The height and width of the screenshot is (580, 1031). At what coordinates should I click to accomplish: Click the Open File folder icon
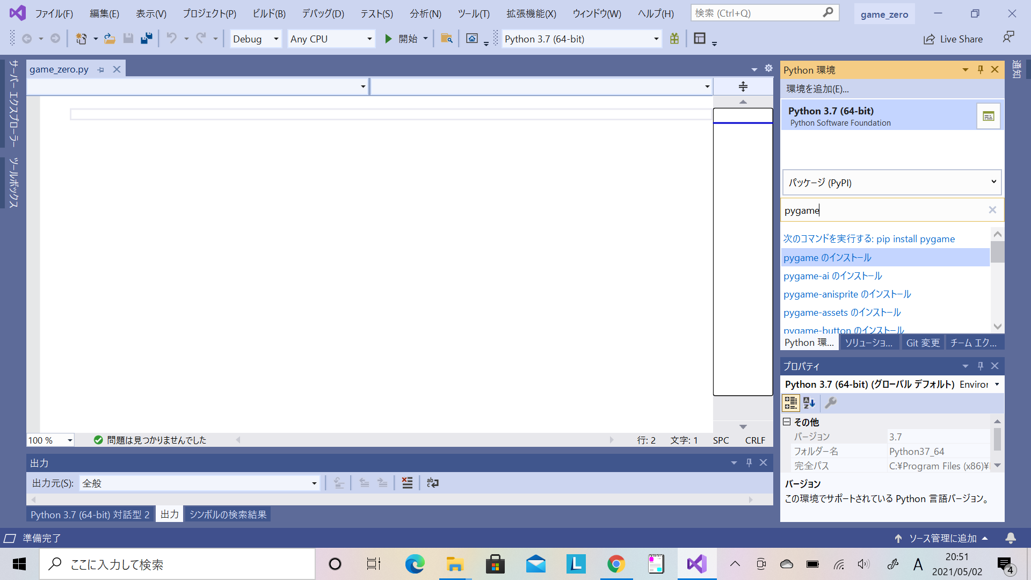(110, 39)
